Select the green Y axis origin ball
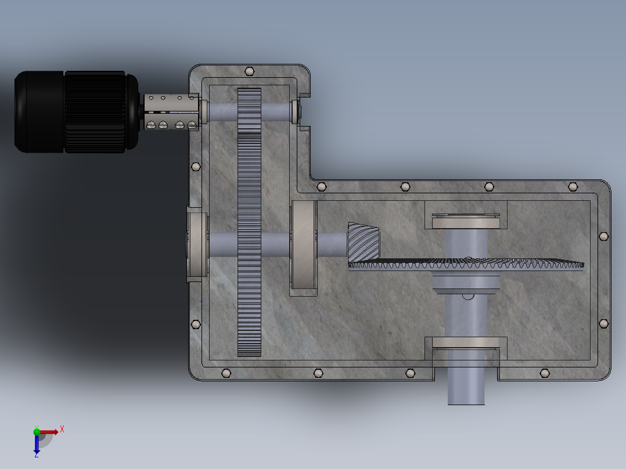This screenshot has height=469, width=626. pyautogui.click(x=37, y=431)
